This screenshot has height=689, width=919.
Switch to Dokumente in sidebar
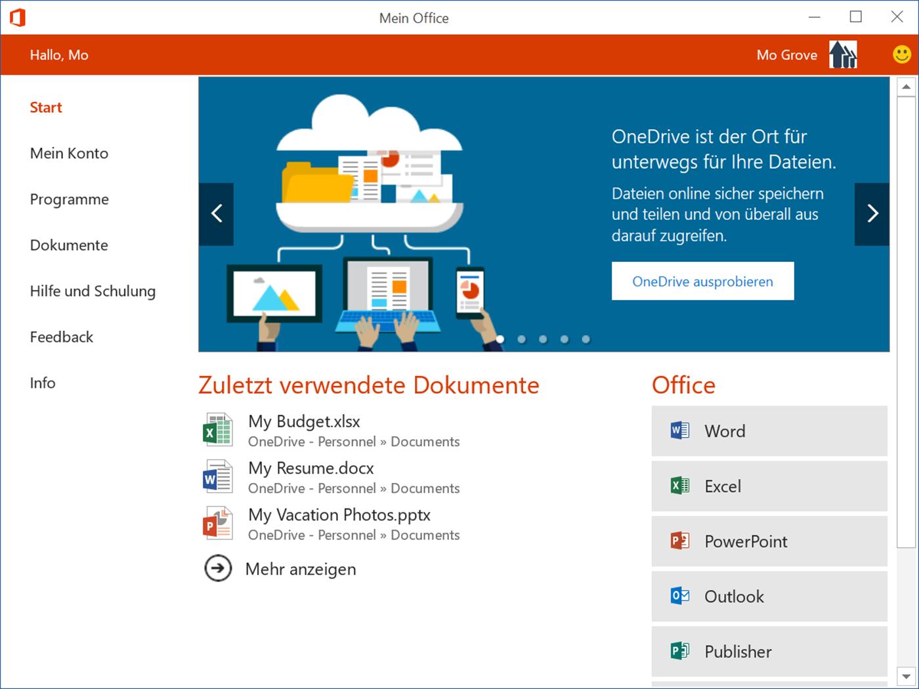[x=69, y=245]
